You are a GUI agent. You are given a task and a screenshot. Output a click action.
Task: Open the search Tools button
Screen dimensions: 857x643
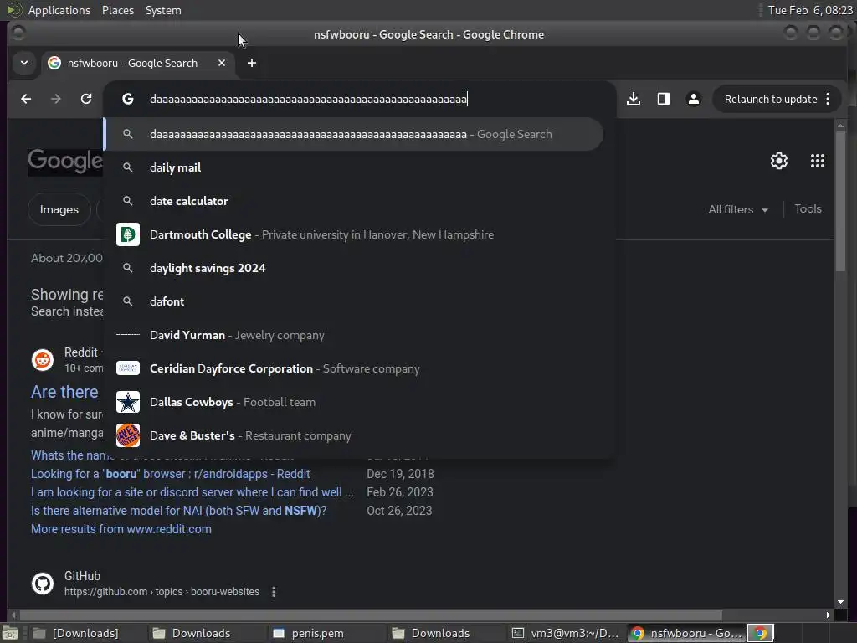pyautogui.click(x=808, y=208)
